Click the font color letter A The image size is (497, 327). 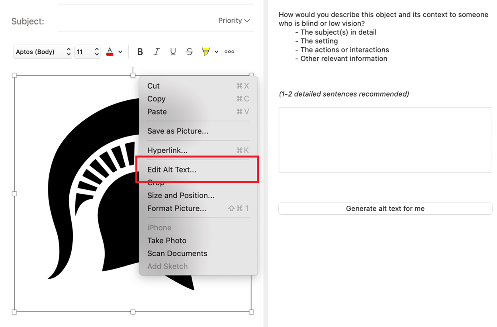(x=110, y=52)
